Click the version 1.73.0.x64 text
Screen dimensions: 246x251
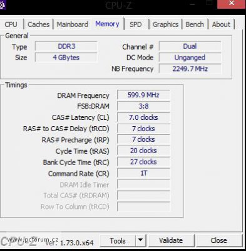[77, 243]
